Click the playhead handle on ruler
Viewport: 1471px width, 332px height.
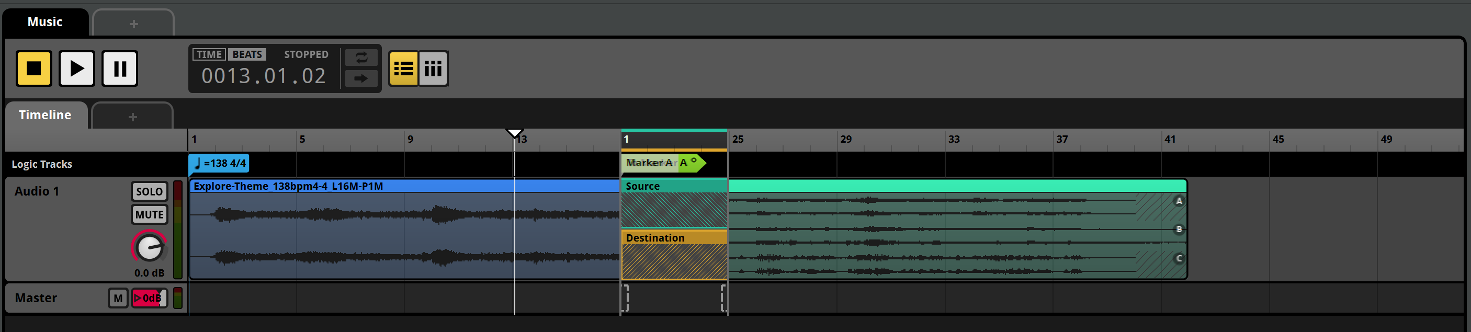point(515,133)
